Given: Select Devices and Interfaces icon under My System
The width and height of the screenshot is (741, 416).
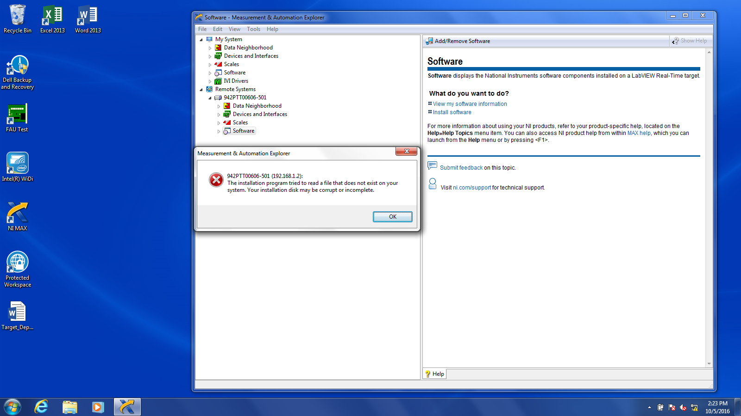Looking at the screenshot, I should tap(218, 56).
